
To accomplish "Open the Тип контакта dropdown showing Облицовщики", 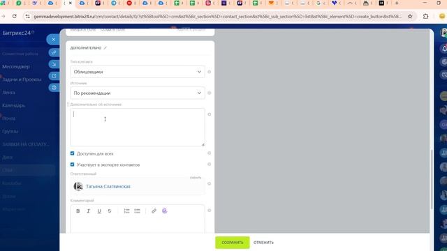I will (138, 72).
